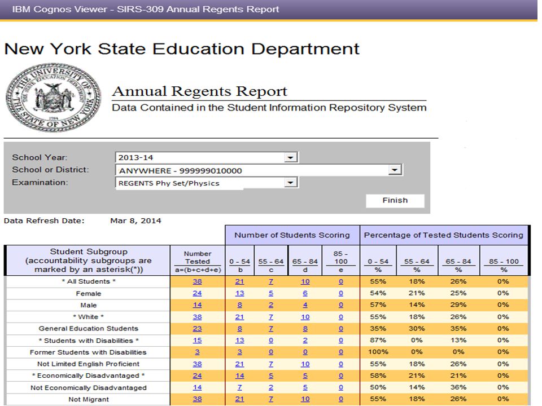
Task: Open Economically Disadvantaged number tested 24
Action: click(198, 376)
